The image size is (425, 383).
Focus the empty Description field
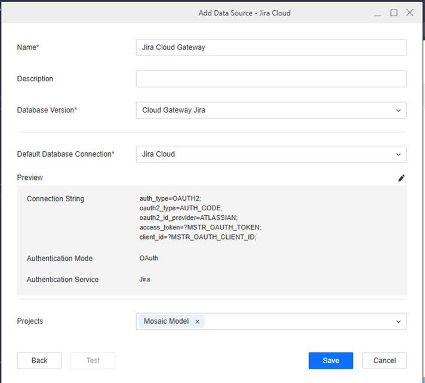(271, 79)
